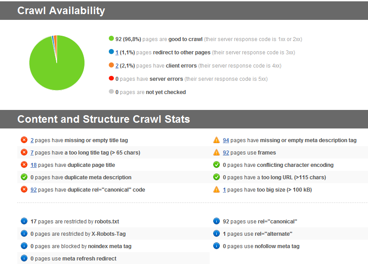Viewport: 368px width, 264px height.
Task: Click info icon next to rel="alternate" row
Action: pos(216,234)
